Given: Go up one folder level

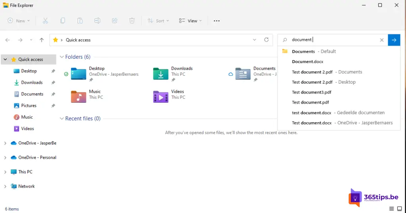Looking at the screenshot, I should point(42,40).
